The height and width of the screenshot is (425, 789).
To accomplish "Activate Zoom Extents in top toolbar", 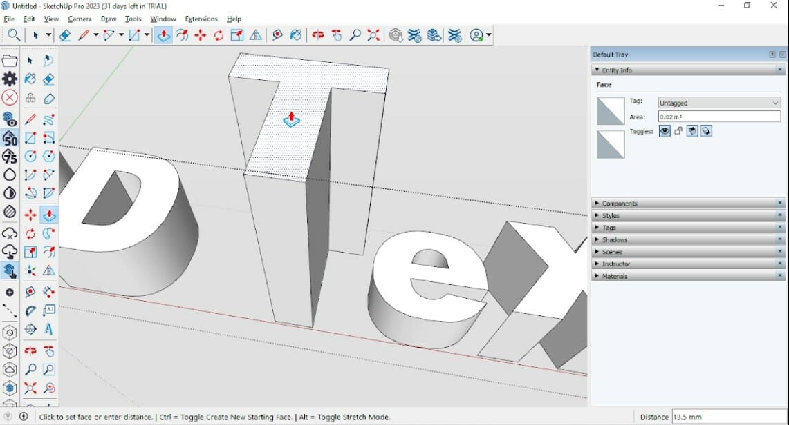I will tap(373, 35).
